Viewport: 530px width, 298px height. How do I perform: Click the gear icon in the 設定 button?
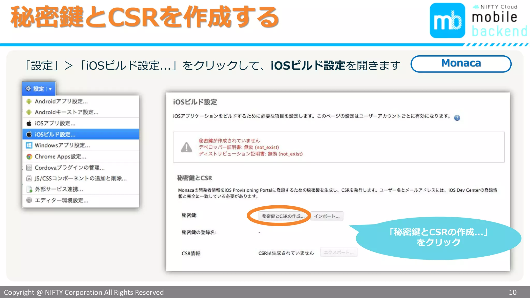pos(28,89)
